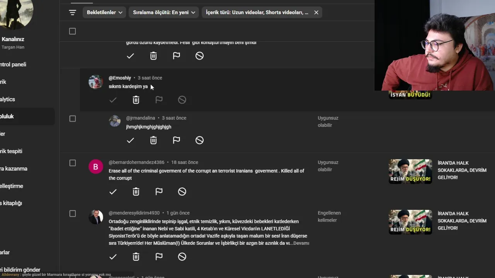Open the Sıralama ölçütü: En yeni dropdown
Image resolution: width=495 pixels, height=278 pixels.
tap(164, 12)
